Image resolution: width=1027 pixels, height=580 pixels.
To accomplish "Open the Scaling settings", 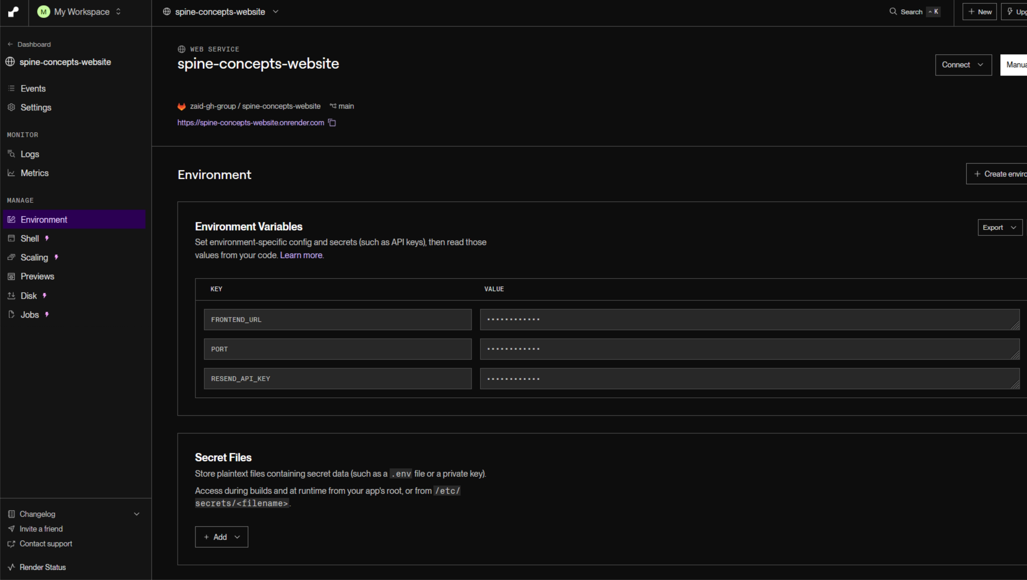I will (34, 257).
